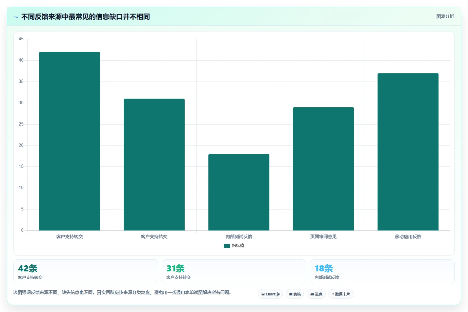Click the teal legend swatch for 指标值
468x312 pixels.
[227, 246]
